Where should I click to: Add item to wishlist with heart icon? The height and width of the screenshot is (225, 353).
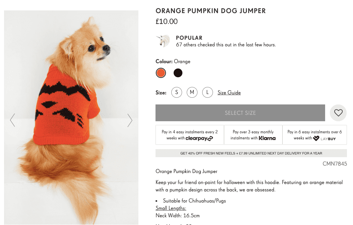coord(338,113)
